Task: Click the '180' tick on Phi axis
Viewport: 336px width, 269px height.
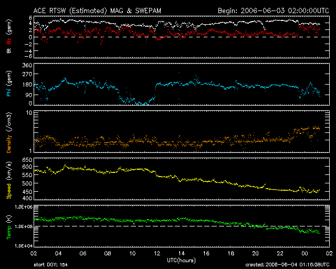Action: [x=27, y=85]
